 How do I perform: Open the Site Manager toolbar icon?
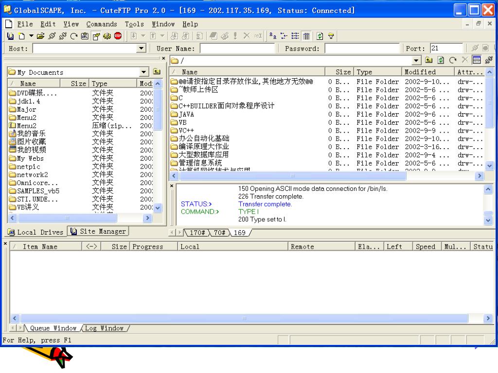tap(10, 36)
